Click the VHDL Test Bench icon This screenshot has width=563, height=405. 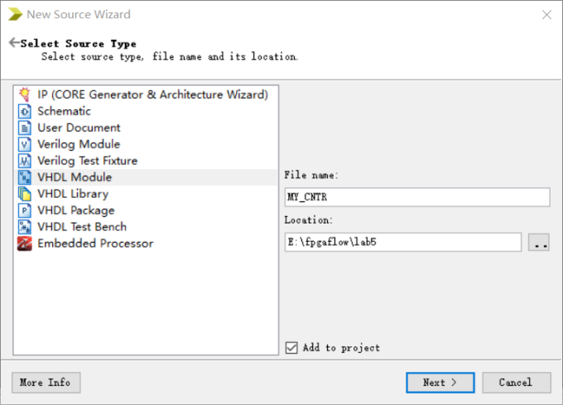click(24, 227)
